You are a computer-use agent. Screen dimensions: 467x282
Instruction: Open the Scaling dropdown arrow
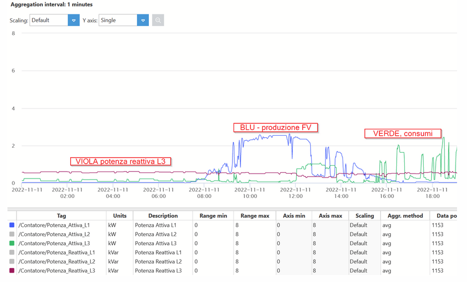pyautogui.click(x=74, y=20)
